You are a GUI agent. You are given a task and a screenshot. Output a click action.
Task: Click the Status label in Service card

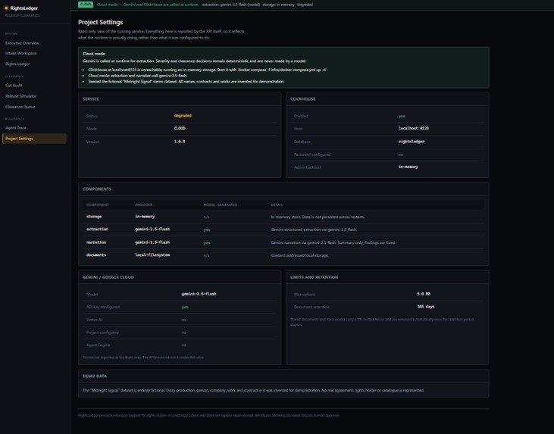92,116
